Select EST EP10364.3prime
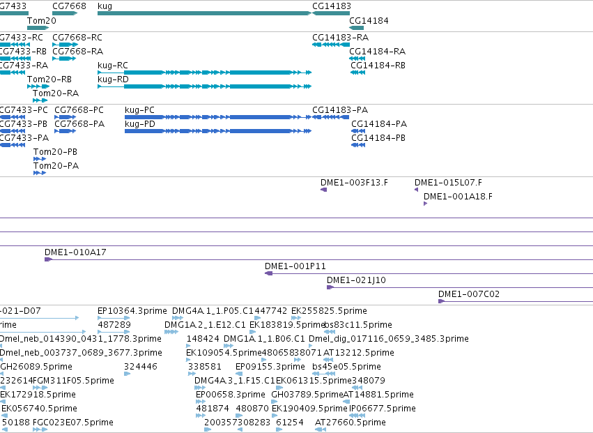 tap(114, 318)
